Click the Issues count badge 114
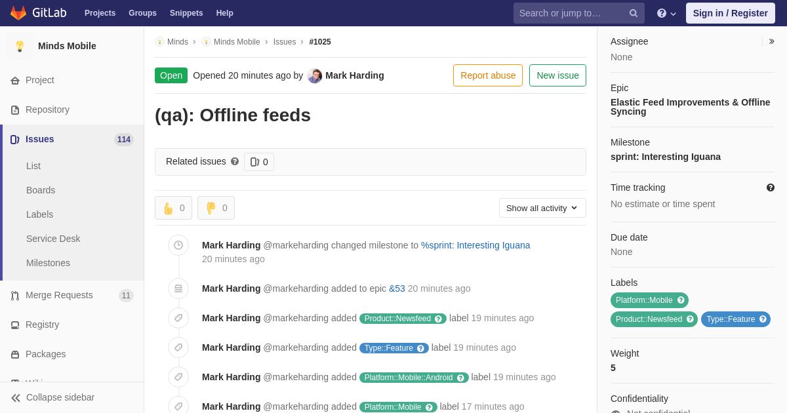 pyautogui.click(x=124, y=140)
